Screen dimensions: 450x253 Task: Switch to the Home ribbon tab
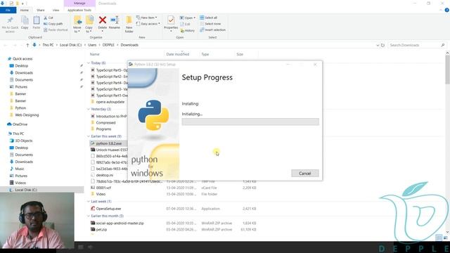(x=25, y=11)
